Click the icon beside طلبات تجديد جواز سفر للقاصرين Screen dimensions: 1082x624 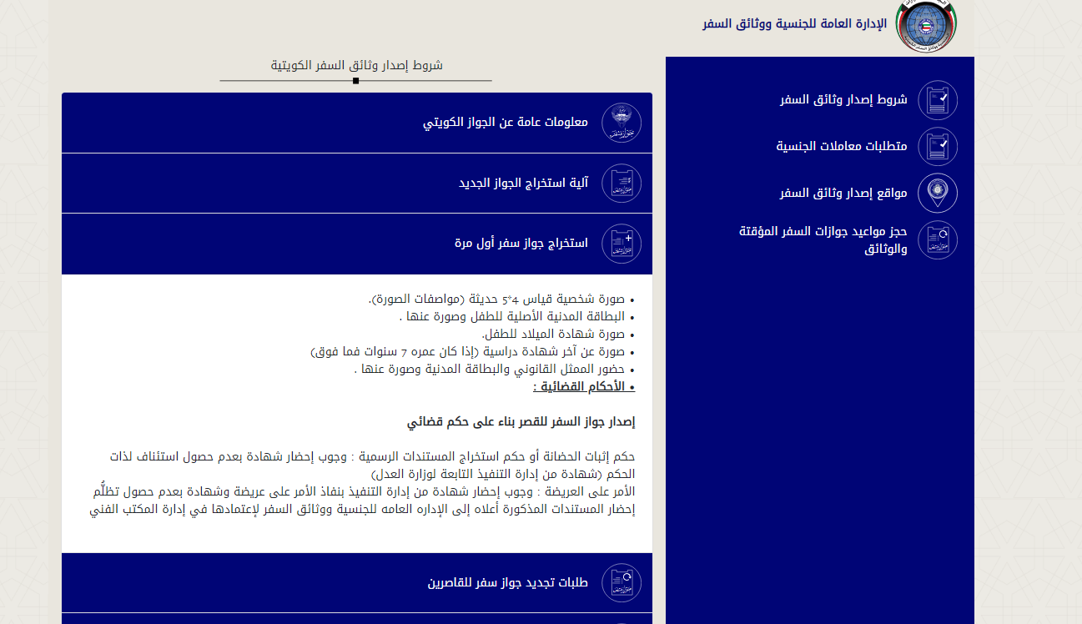coord(621,582)
